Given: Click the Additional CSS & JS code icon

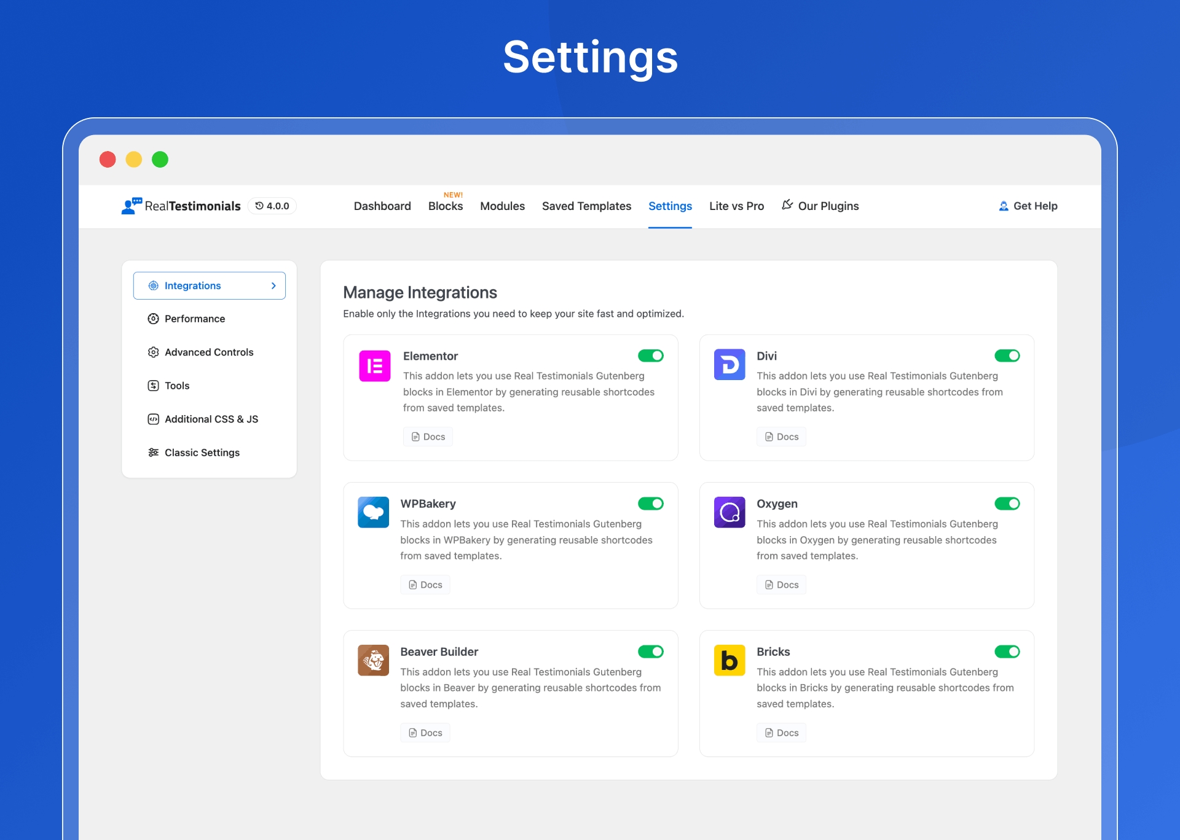Looking at the screenshot, I should click(154, 419).
